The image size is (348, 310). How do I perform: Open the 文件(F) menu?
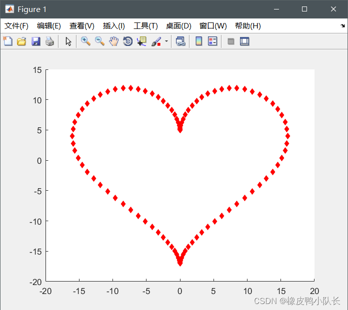point(16,26)
